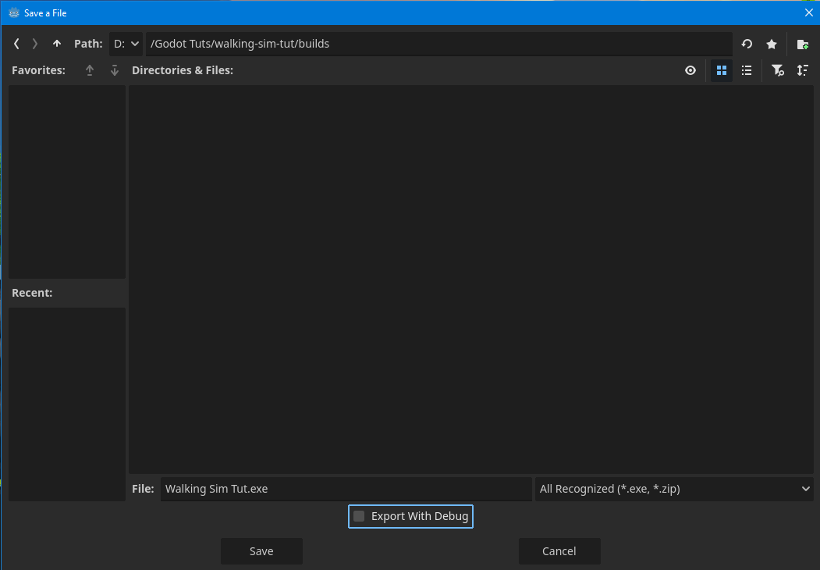This screenshot has width=820, height=570.
Task: Switch to thumbnail grid view
Action: (x=722, y=70)
